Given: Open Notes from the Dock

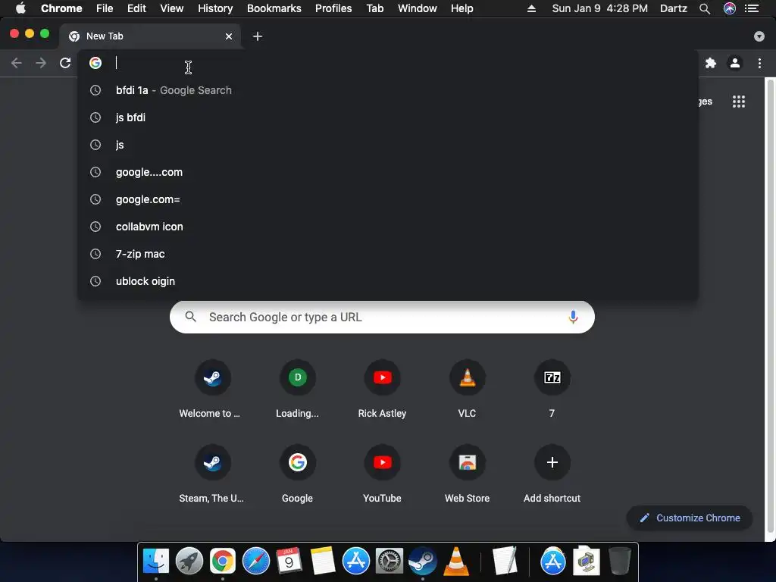Looking at the screenshot, I should click(x=323, y=561).
